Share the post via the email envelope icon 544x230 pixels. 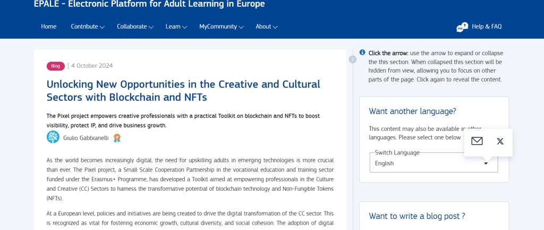pyautogui.click(x=477, y=141)
